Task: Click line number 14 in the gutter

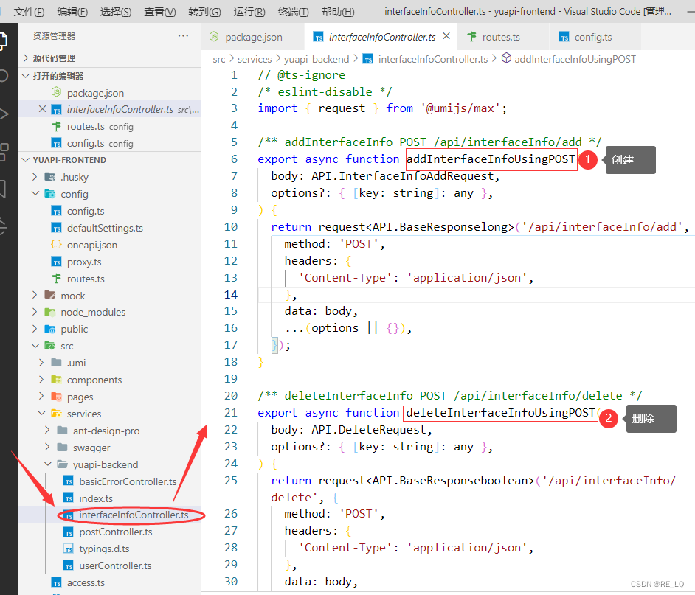Action: (231, 294)
